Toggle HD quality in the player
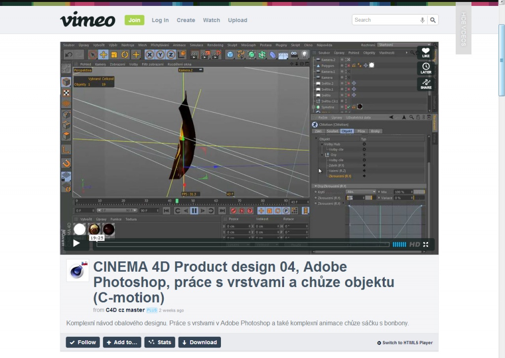 pyautogui.click(x=414, y=245)
